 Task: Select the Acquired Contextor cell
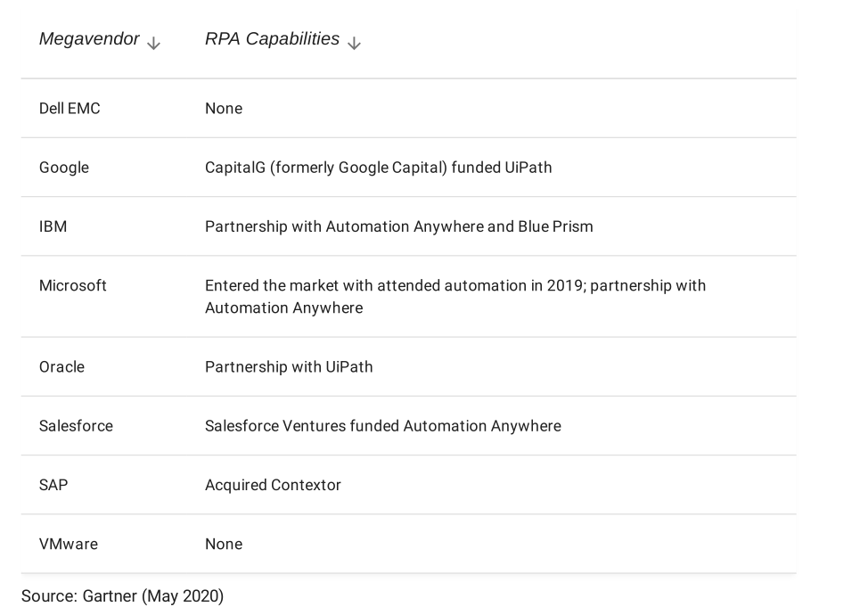(273, 485)
